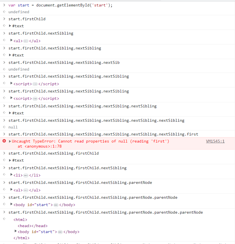Click ellipsis in ul below the parentNode command
This screenshot has width=235, height=244.
coord(26,190)
